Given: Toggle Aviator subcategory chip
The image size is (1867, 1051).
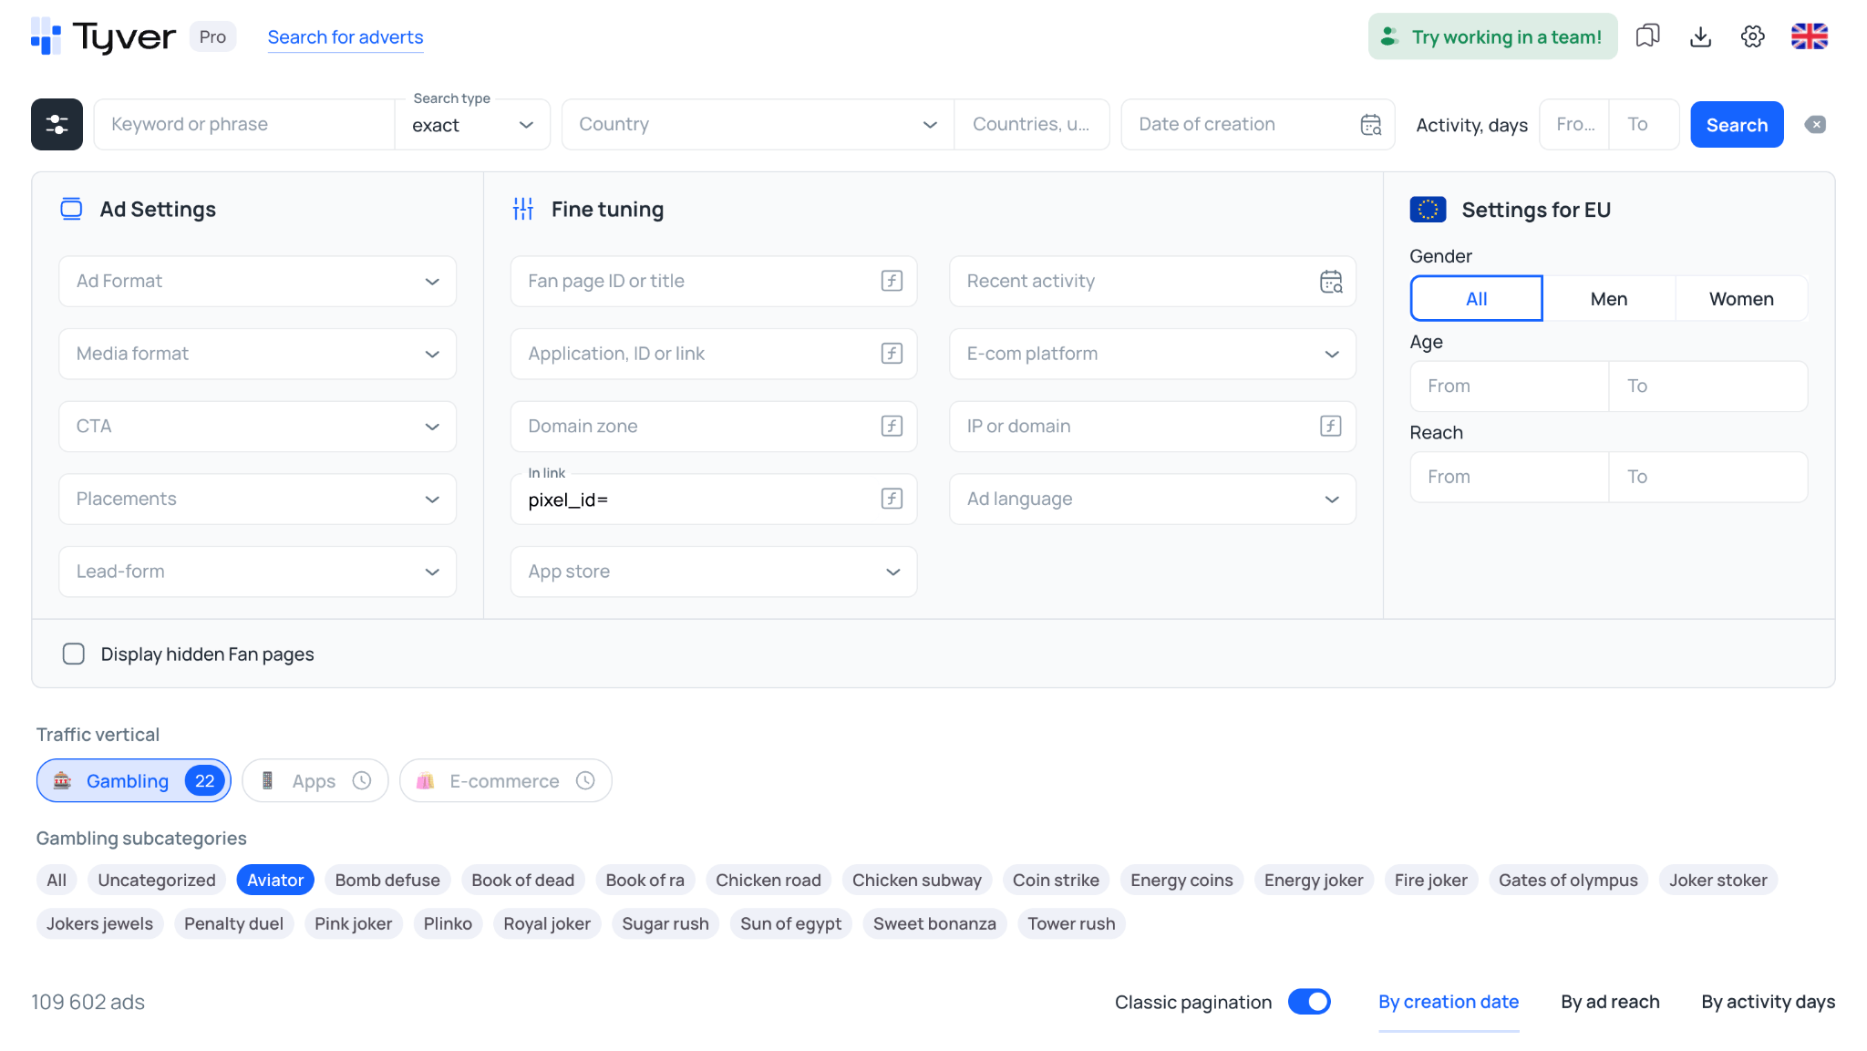Looking at the screenshot, I should coord(275,880).
